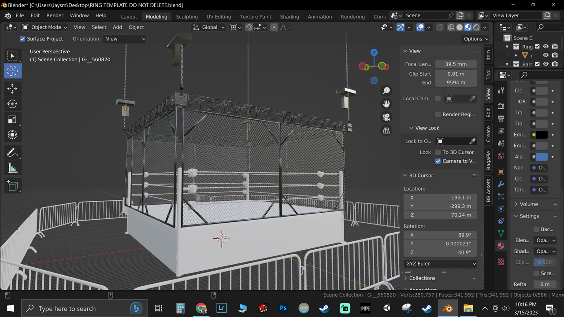Screen dimensions: 564x317
Task: Enable the Local Camera checkbox
Action: [438, 99]
